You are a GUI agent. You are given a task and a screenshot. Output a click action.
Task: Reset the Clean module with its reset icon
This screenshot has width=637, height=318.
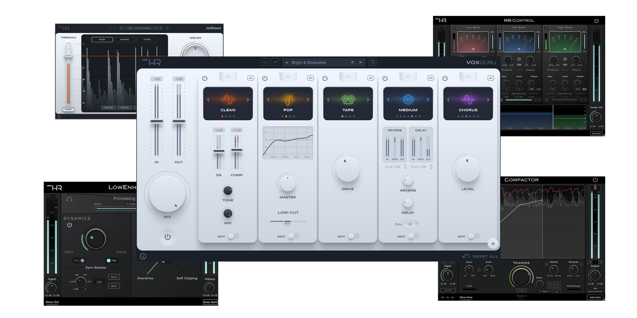pos(251,78)
